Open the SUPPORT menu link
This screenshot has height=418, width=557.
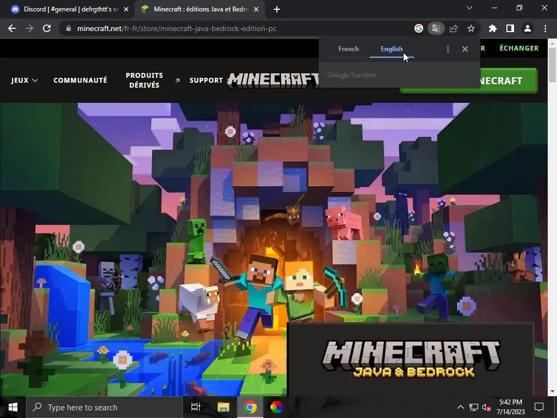click(x=206, y=81)
